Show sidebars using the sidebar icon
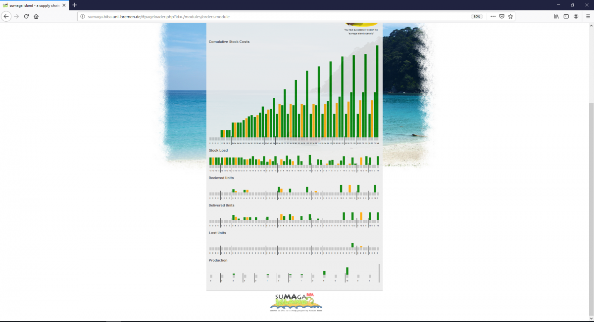 coord(566,16)
